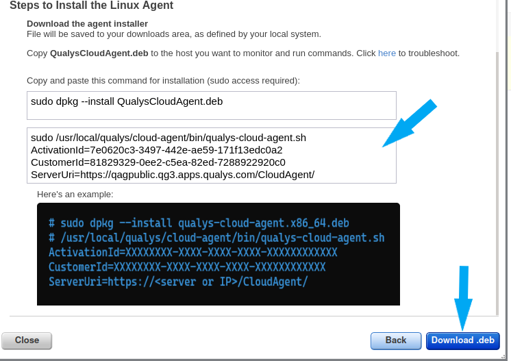Click the black example terminal image
This screenshot has width=511, height=361.
click(219, 254)
